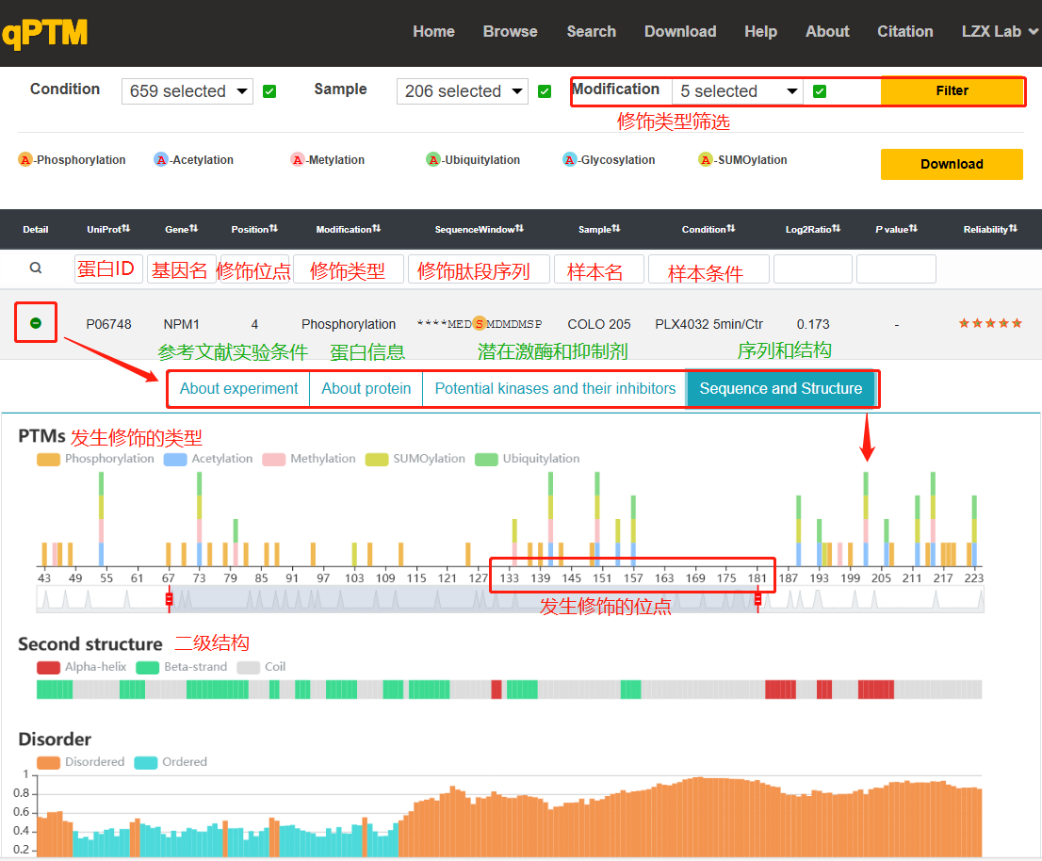Toggle the Phosphorylation PTM chart legend swatch
Viewport: 1042px width, 861px height.
(48, 459)
